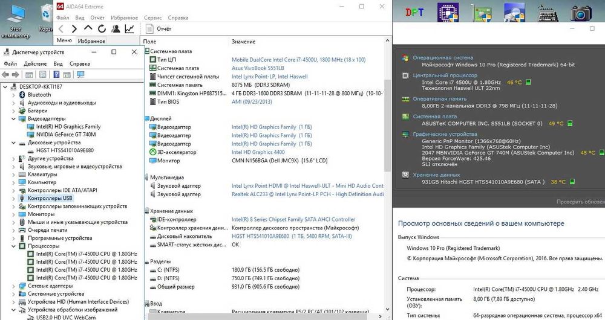
Task: Switch to Меню tab in AIDA64
Action: [x=64, y=40]
